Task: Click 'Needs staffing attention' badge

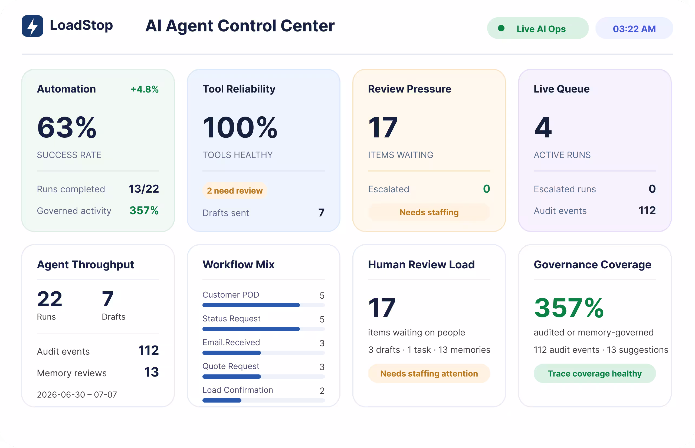Action: (x=429, y=373)
